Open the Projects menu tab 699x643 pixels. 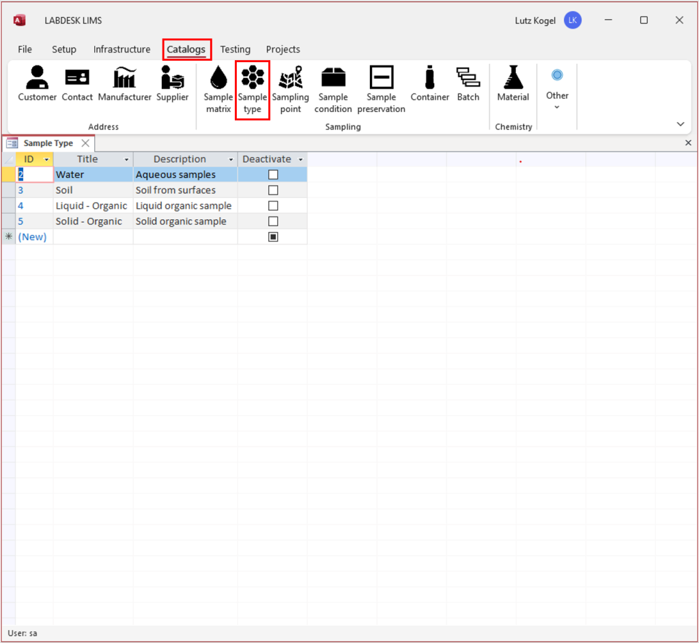click(x=283, y=49)
